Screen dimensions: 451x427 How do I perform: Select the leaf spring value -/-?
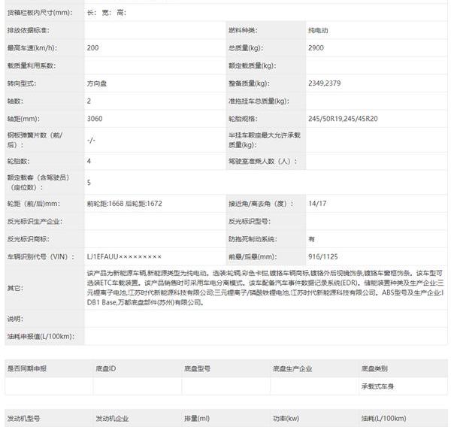(91, 140)
